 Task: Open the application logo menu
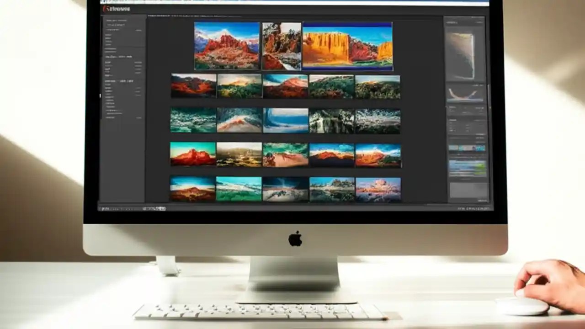106,8
